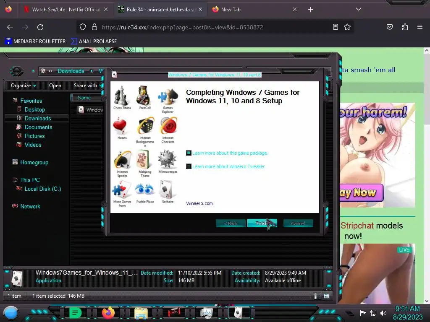Select This PC in the Explorer sidebar
430x322 pixels.
pos(30,180)
